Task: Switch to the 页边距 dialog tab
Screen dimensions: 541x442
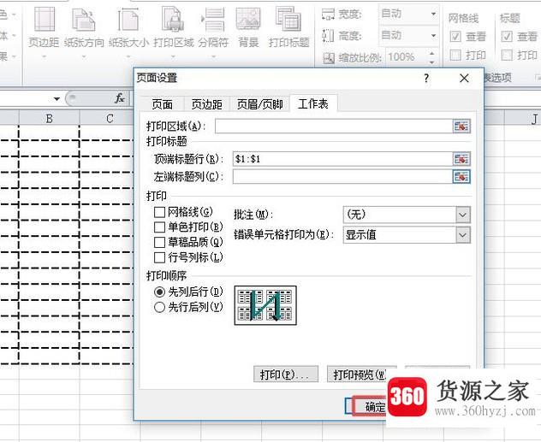Action: 206,104
